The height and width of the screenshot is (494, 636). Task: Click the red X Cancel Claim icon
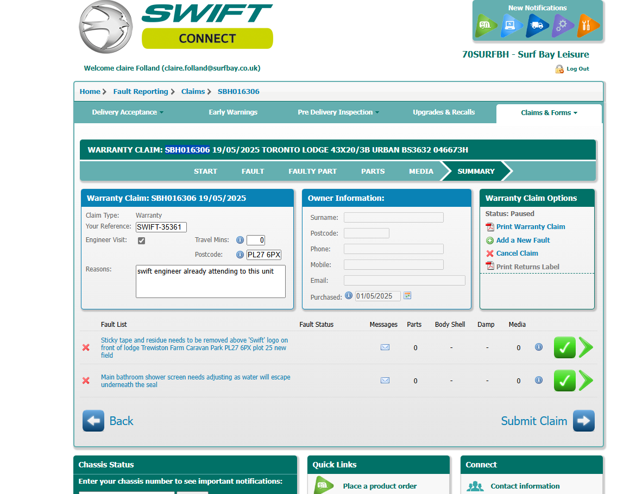point(490,254)
